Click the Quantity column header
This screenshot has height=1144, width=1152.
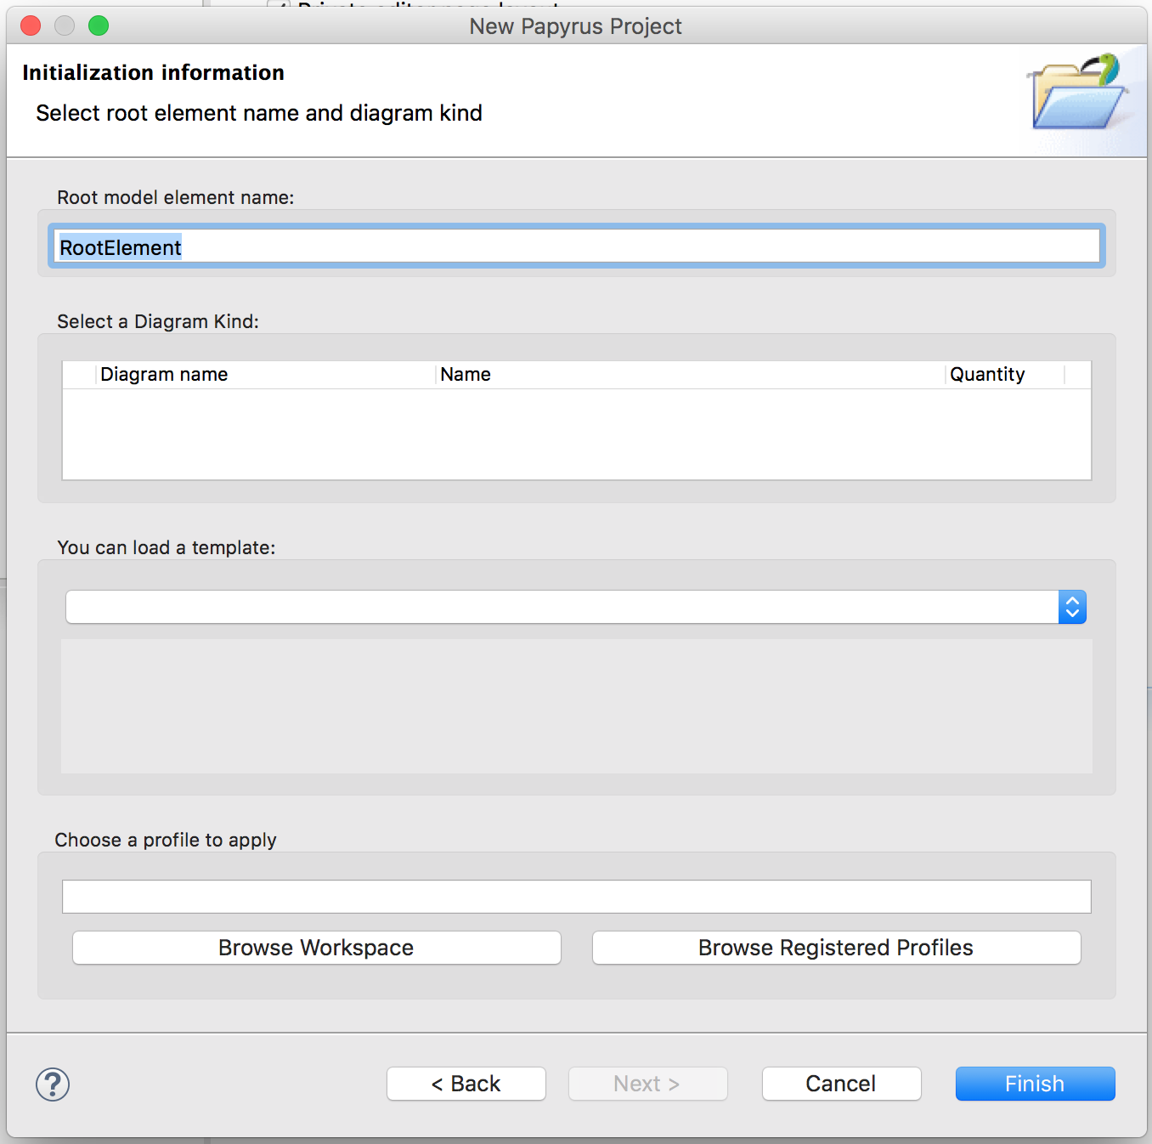pyautogui.click(x=1004, y=375)
